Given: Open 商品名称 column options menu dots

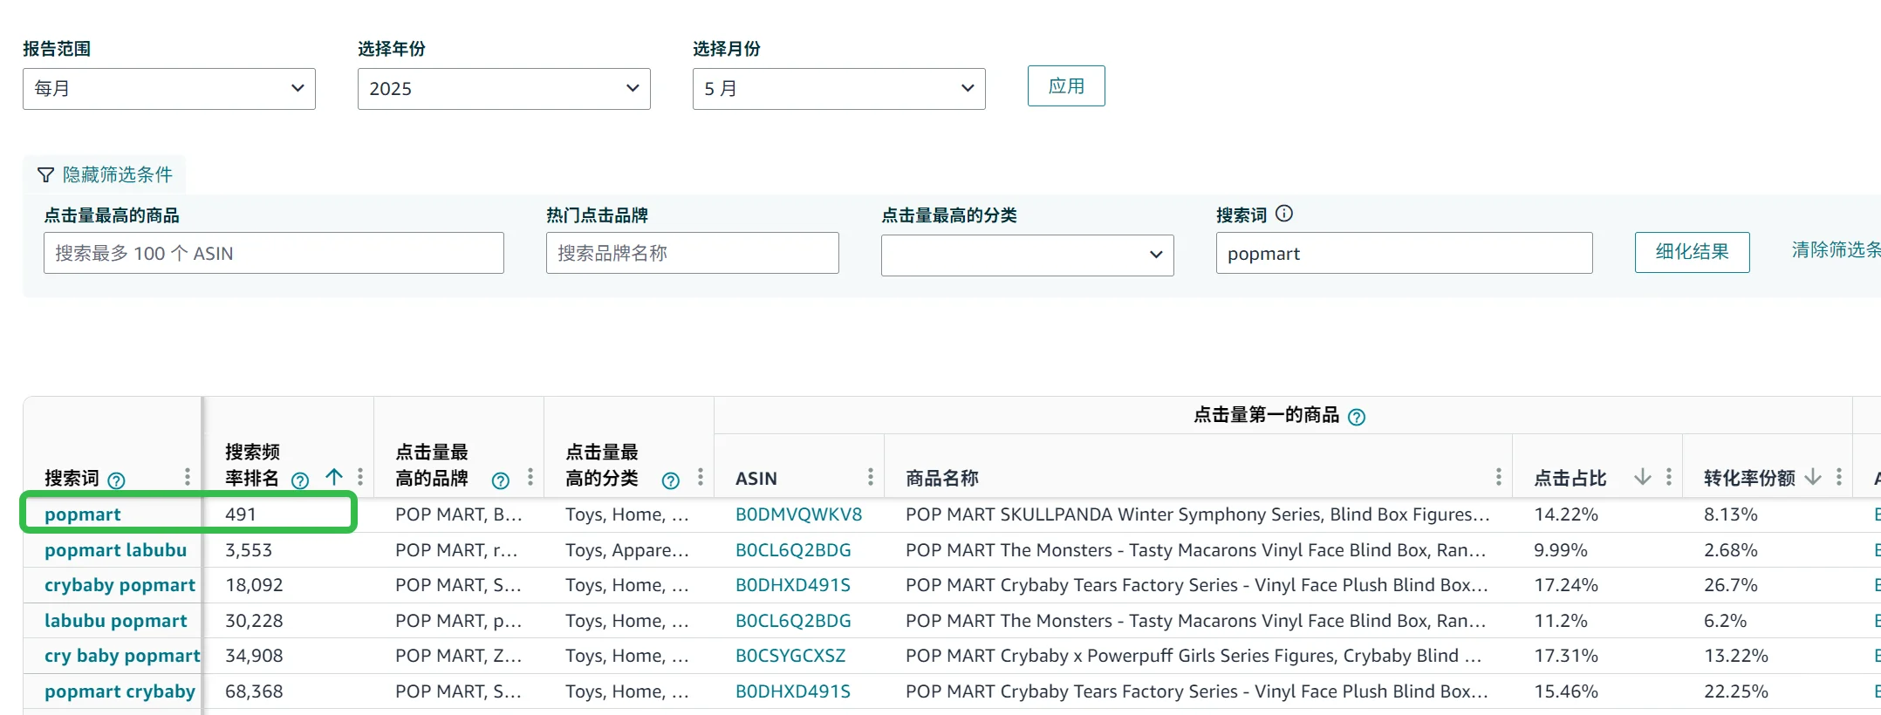Looking at the screenshot, I should pos(1498,477).
